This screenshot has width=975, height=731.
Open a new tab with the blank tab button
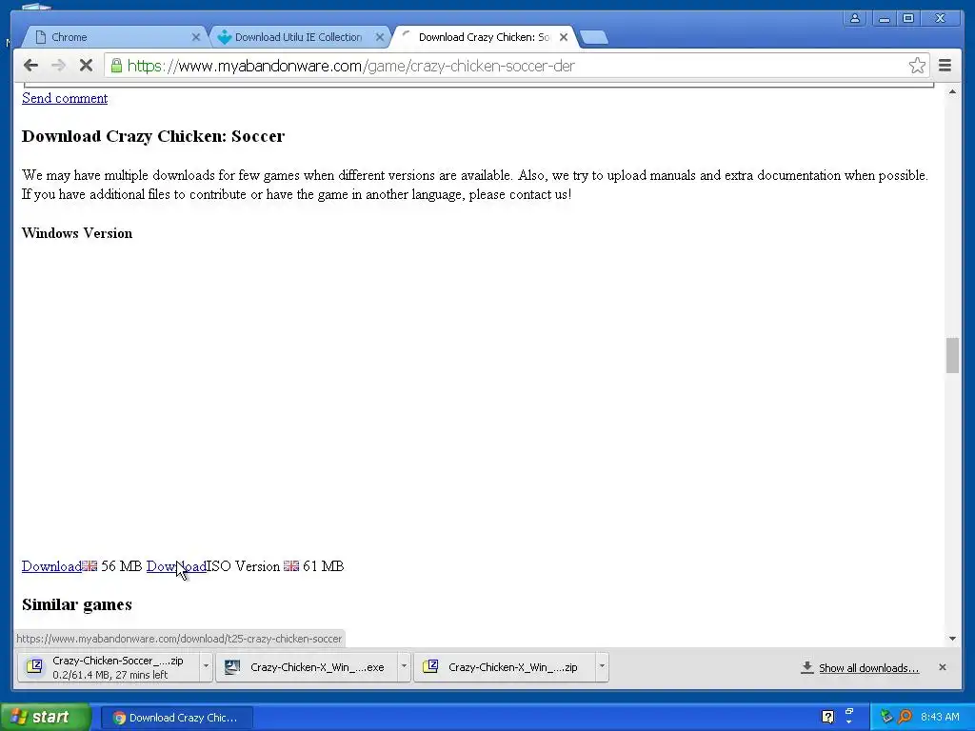point(594,38)
